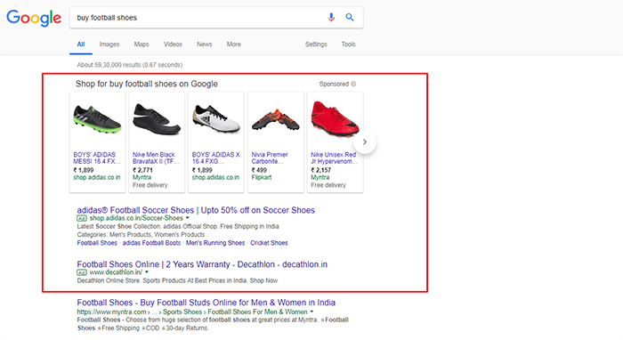Open the More search categories menu
The height and width of the screenshot is (340, 623).
coord(233,45)
